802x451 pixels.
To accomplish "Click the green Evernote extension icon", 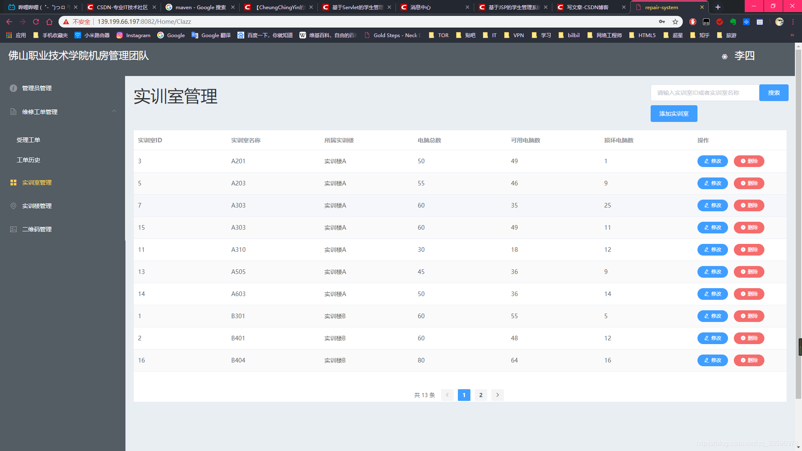I will [x=733, y=22].
